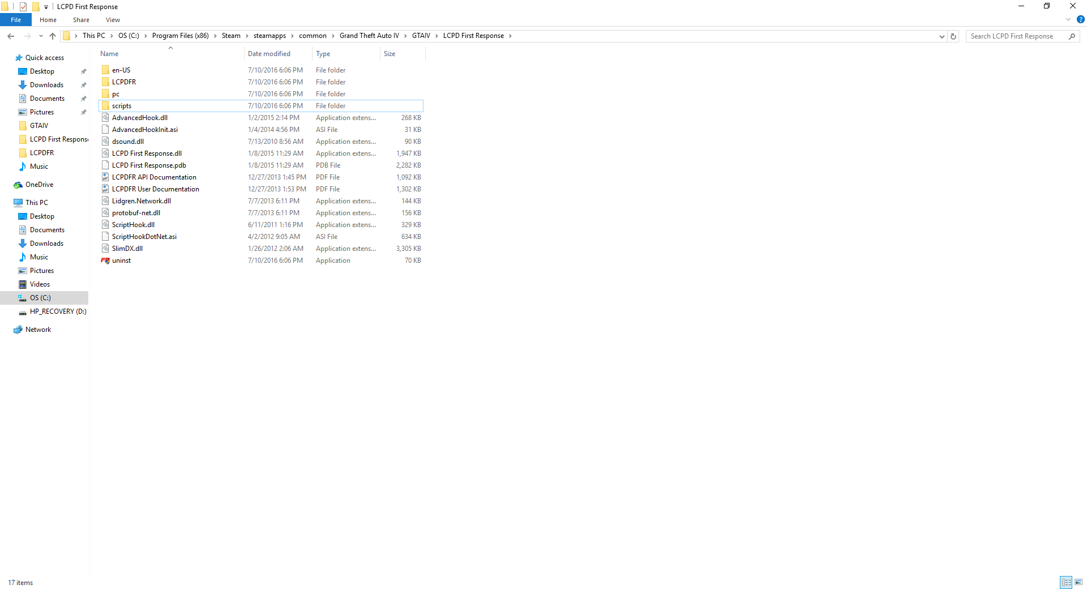This screenshot has width=1087, height=589.
Task: Expand the chevron after GTAIV in breadcrumb
Action: [436, 36]
